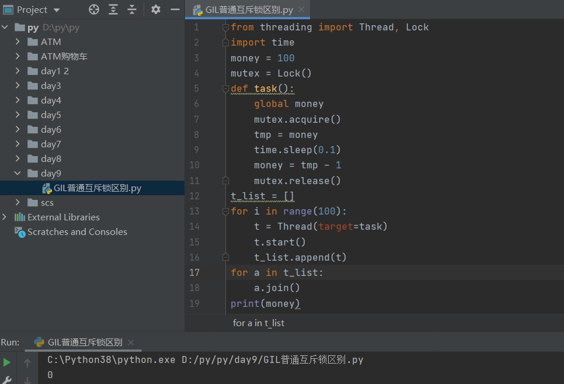Click the wrench icon in Run panel
The height and width of the screenshot is (384, 564).
pyautogui.click(x=7, y=380)
